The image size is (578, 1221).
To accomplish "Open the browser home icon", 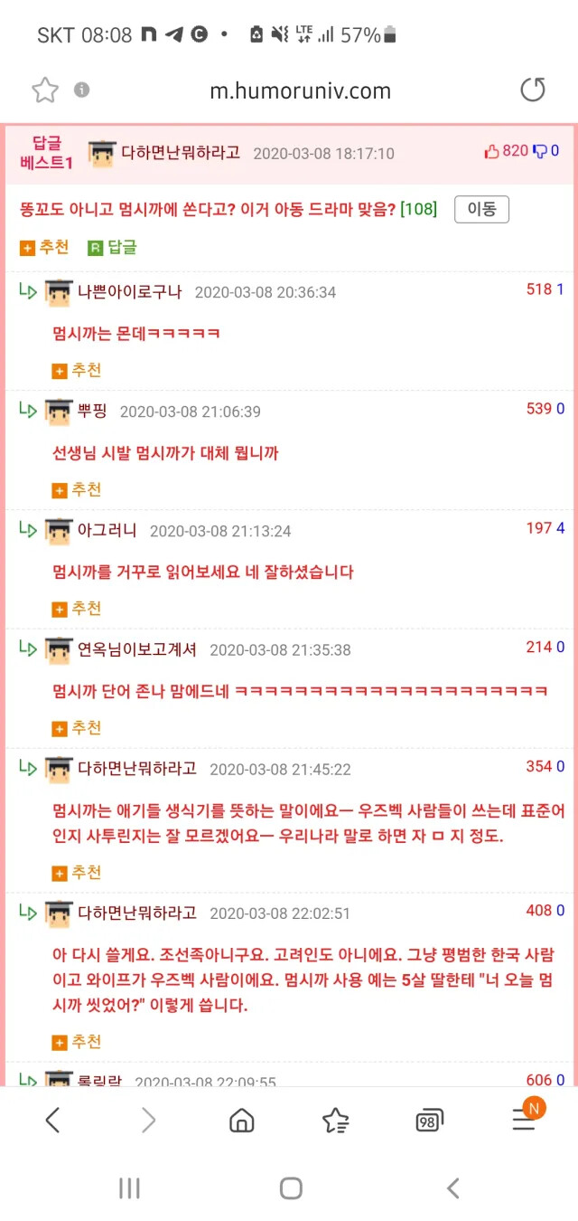I will coord(241,1121).
